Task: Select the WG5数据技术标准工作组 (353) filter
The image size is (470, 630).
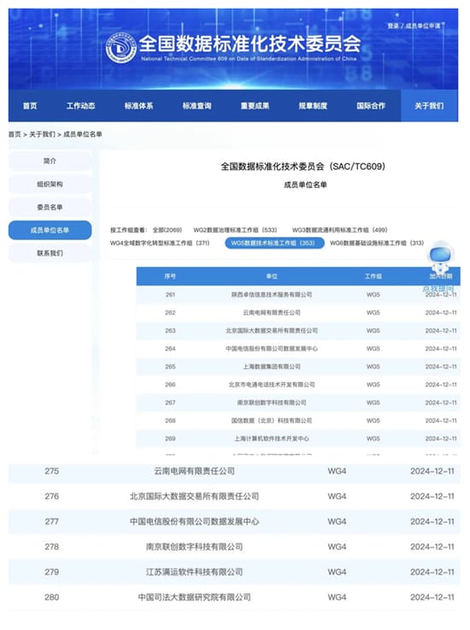Action: click(x=274, y=243)
